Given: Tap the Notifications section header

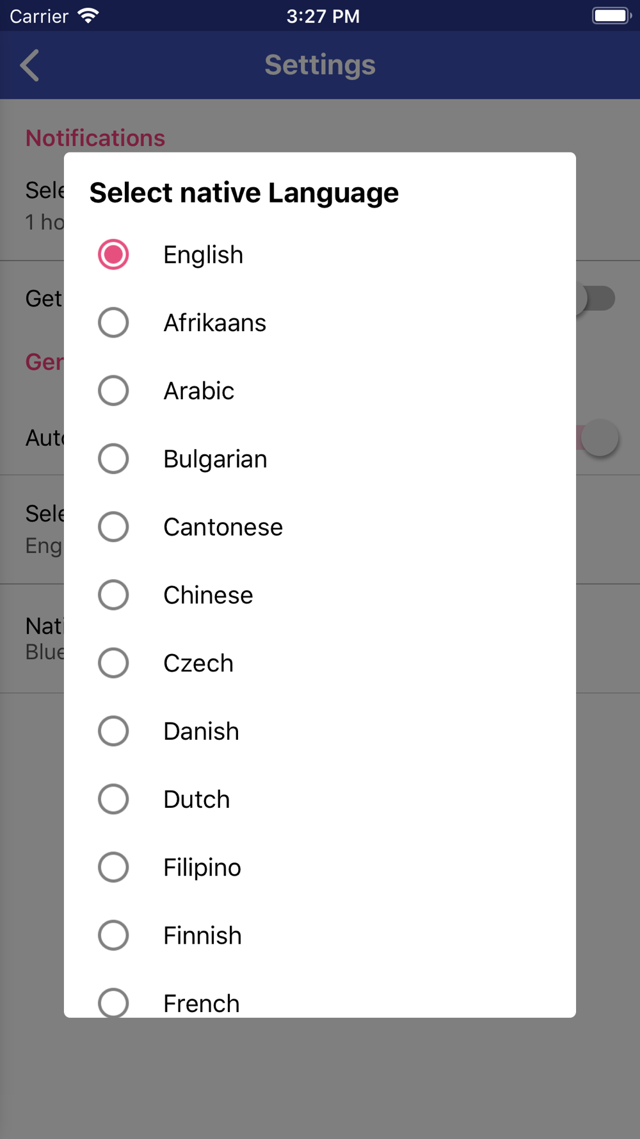Looking at the screenshot, I should [x=95, y=138].
